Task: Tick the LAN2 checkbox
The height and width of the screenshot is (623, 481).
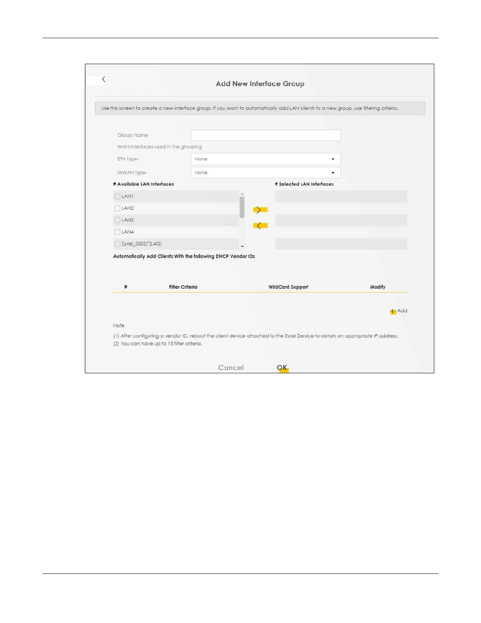Action: click(x=117, y=208)
